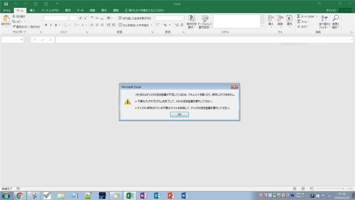
Task: Collapse the ribbon with the chevron
Action: click(x=352, y=32)
